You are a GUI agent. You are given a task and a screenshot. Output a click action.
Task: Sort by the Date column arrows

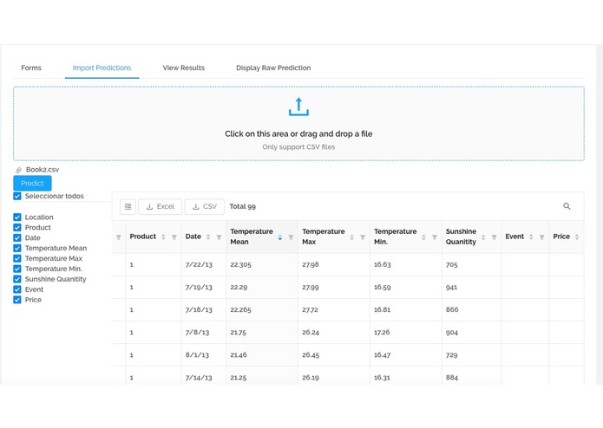(208, 237)
